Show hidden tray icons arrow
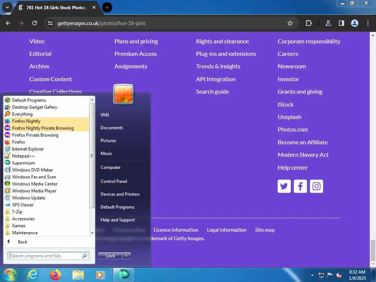The width and height of the screenshot is (376, 282). 312,275
